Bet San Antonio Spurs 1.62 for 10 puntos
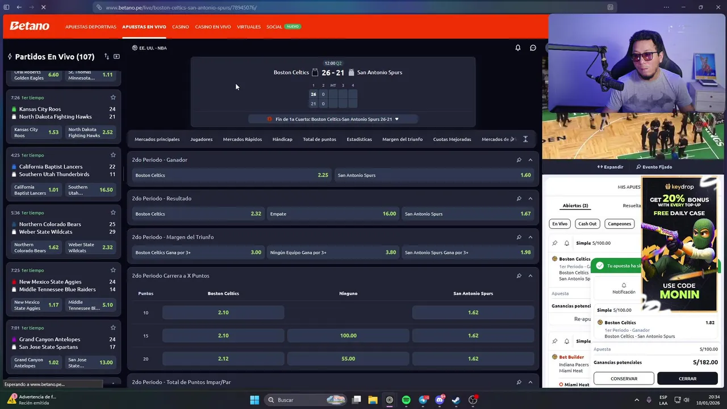Viewport: 727px width, 409px height. coord(473,312)
